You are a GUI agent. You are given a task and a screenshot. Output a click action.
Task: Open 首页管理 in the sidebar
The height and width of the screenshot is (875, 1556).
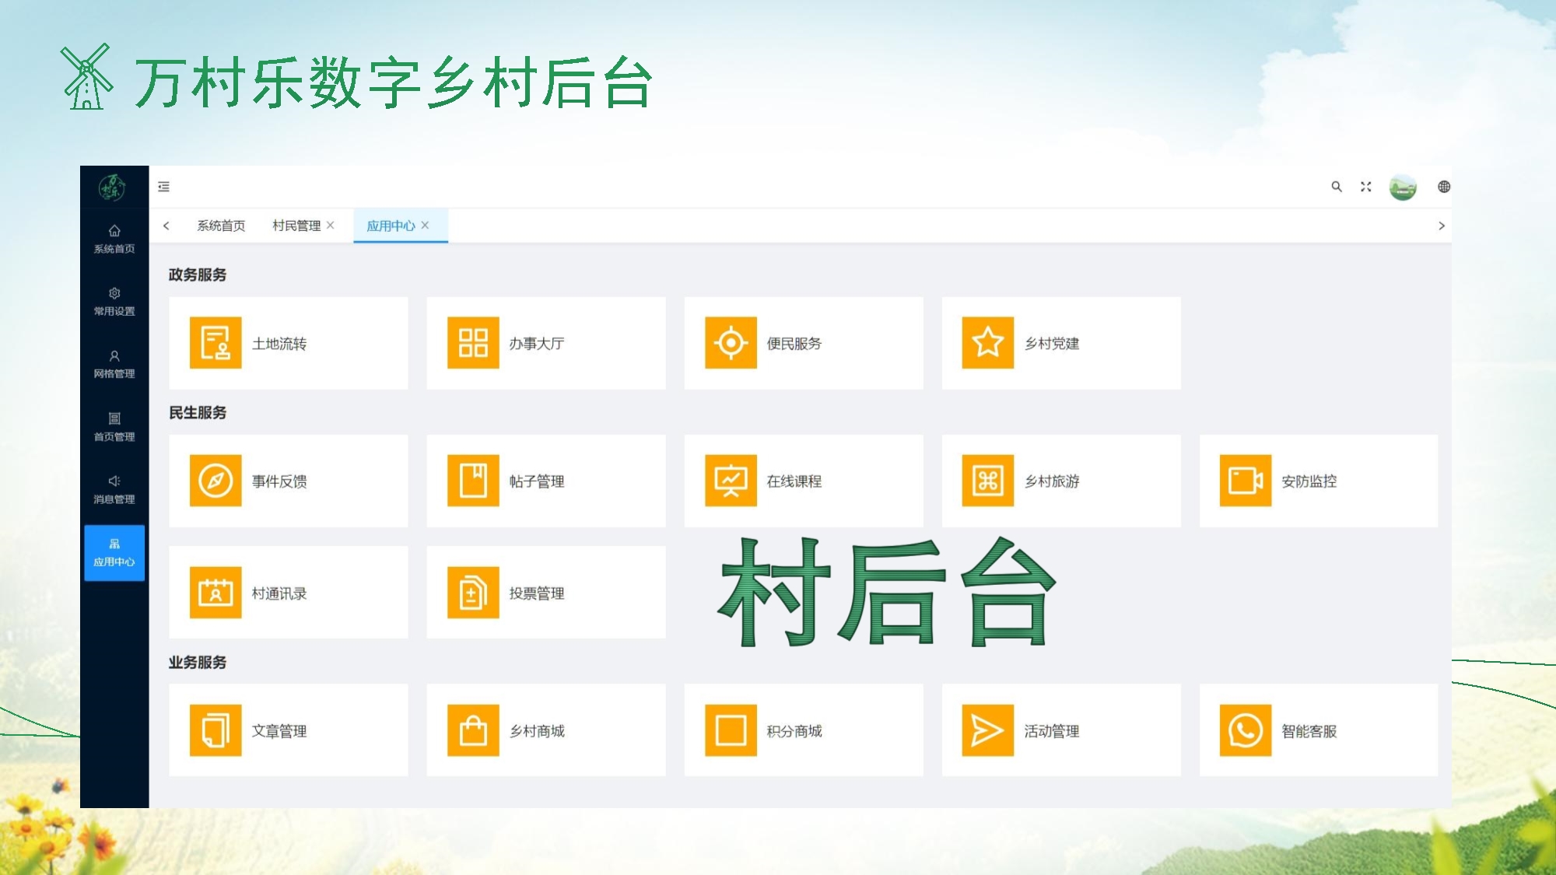pyautogui.click(x=114, y=427)
